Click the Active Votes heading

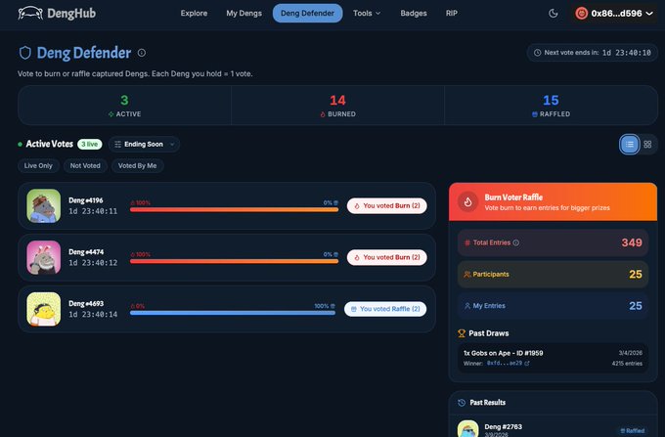[49, 144]
